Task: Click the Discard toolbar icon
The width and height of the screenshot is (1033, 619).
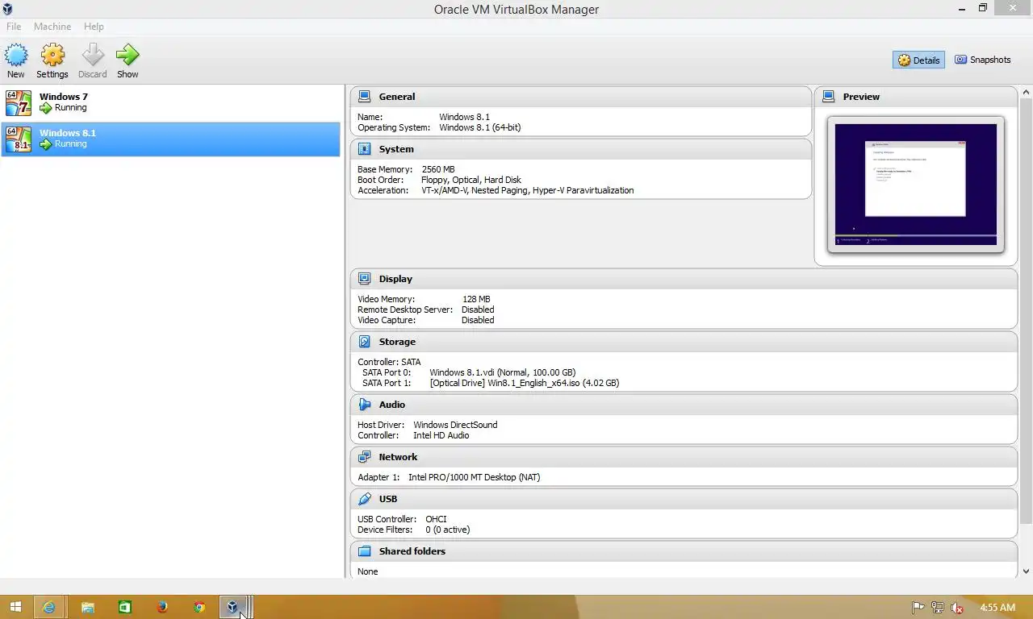Action: 93,55
